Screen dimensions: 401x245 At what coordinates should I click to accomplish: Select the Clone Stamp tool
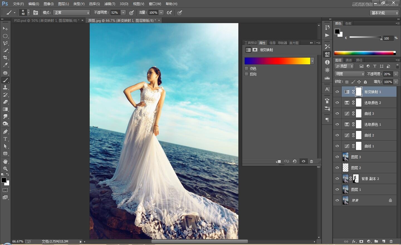pyautogui.click(x=5, y=87)
